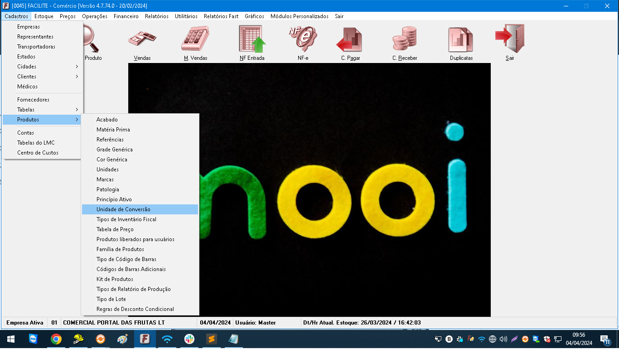Screen dimensions: 619x349
Task: Select Transportadoras menu entry
Action: 43,47
